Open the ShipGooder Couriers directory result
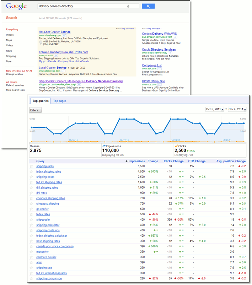This screenshot has height=285, width=252. click(81, 81)
